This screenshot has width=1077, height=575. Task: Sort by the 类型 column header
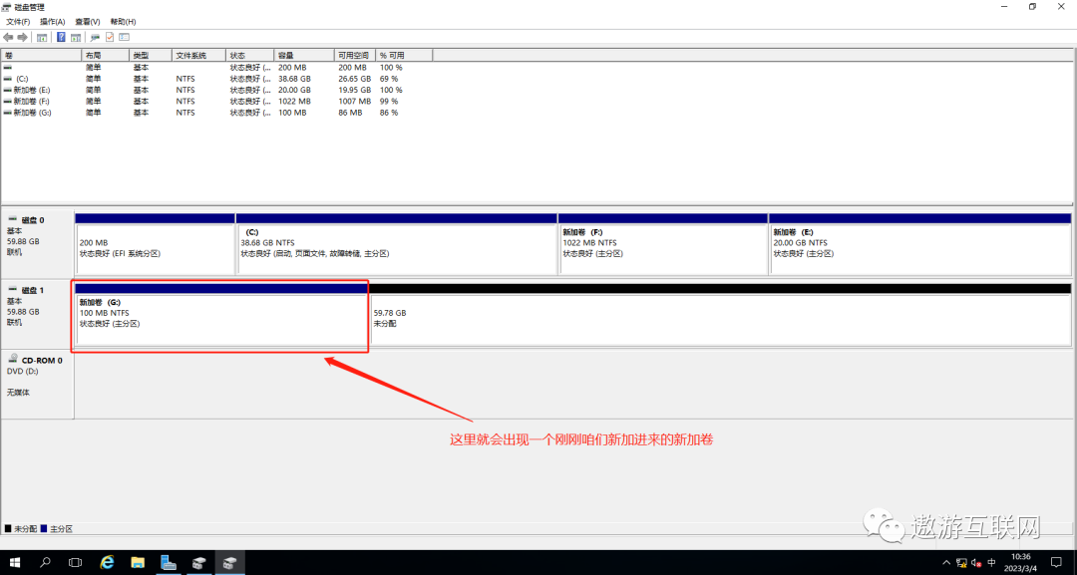pyautogui.click(x=151, y=55)
